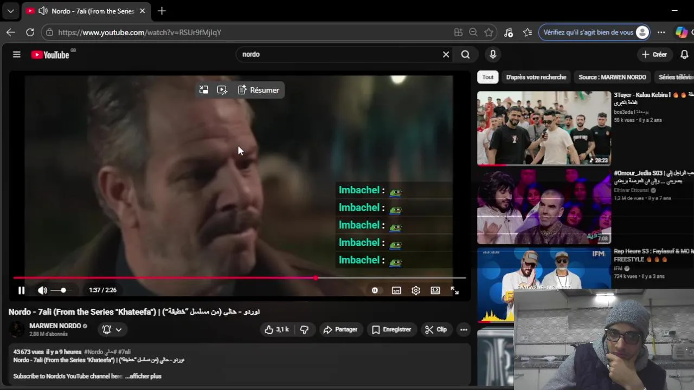This screenshot has width=694, height=390.
Task: Clear the search text with the X
Action: coord(446,54)
